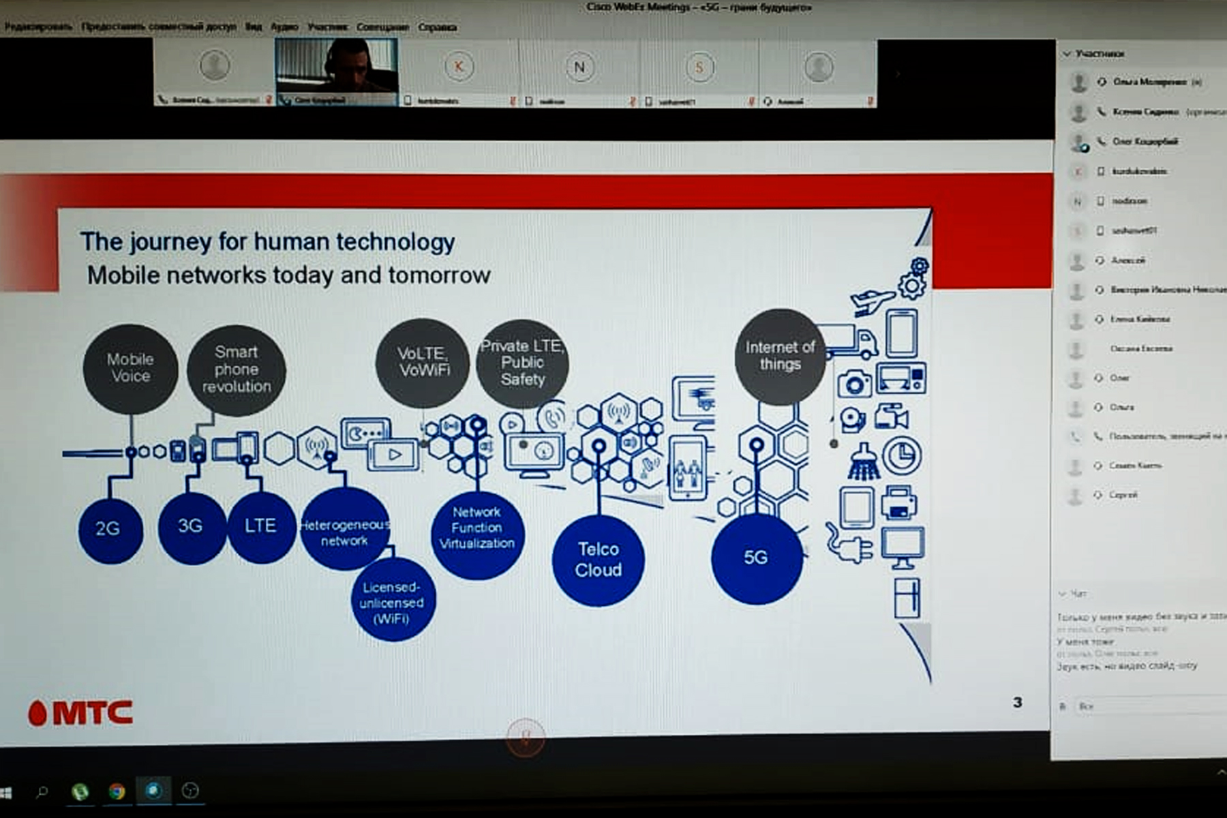1227x818 pixels.
Task: Toggle the muted mic icon on the K video tile
Action: coord(513,101)
